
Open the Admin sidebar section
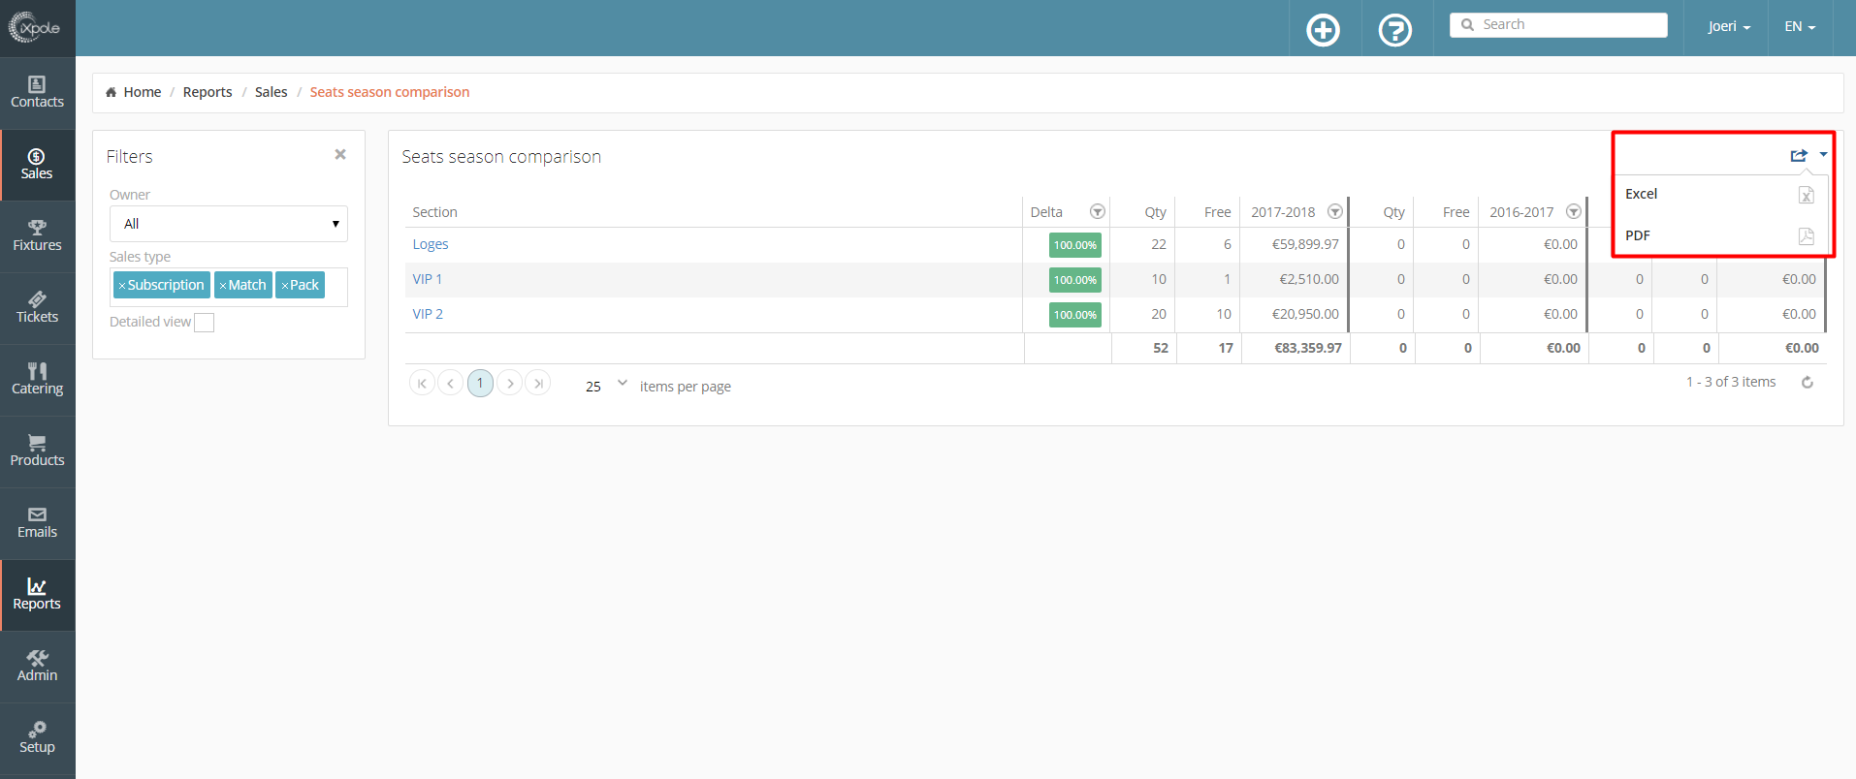[x=37, y=667]
